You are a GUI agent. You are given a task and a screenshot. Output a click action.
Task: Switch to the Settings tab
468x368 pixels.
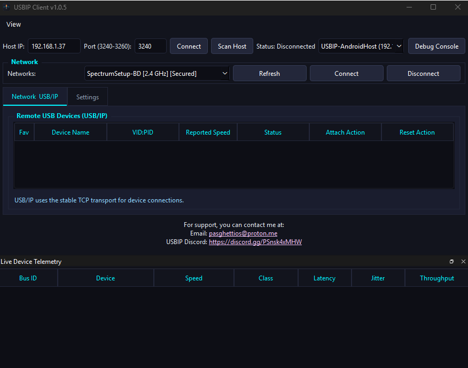click(88, 97)
